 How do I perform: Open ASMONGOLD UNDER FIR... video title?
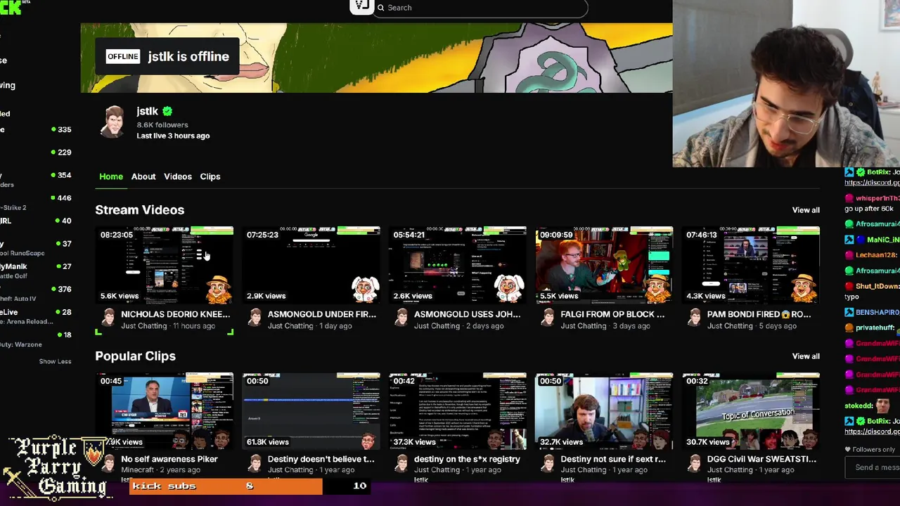321,314
